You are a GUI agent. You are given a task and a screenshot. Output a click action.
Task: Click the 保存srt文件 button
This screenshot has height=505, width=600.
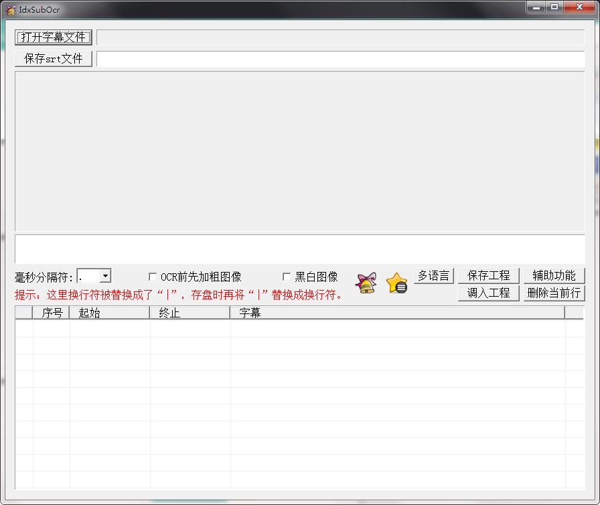53,58
